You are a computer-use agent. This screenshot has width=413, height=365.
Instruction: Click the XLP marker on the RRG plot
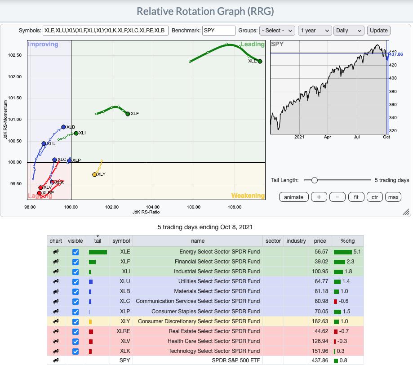(69, 160)
